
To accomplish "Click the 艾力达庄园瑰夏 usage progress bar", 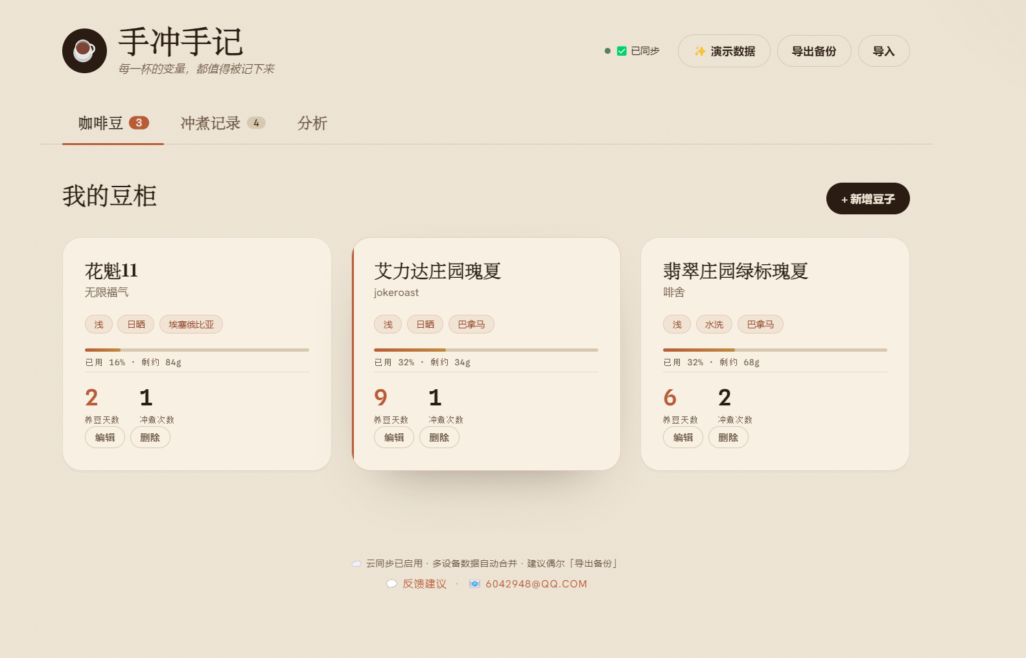I will pos(486,350).
